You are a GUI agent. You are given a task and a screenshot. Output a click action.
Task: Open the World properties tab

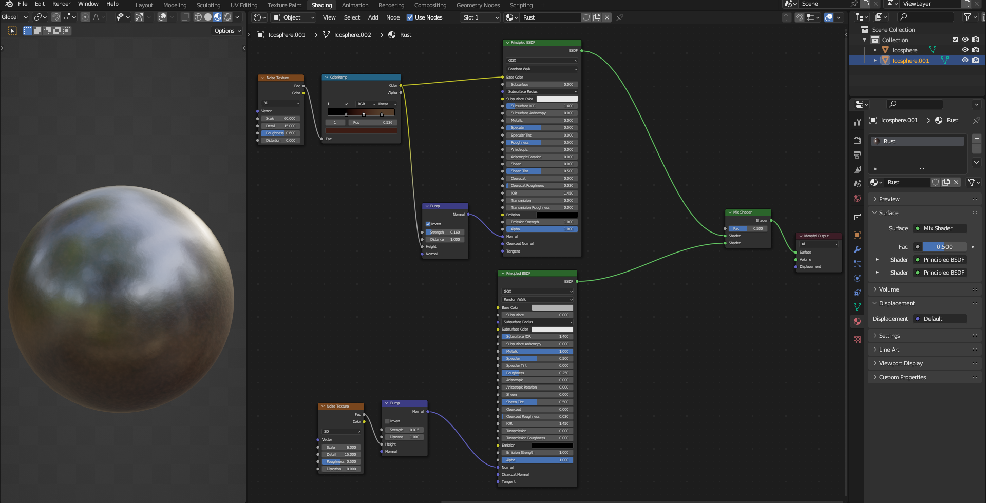(x=857, y=198)
